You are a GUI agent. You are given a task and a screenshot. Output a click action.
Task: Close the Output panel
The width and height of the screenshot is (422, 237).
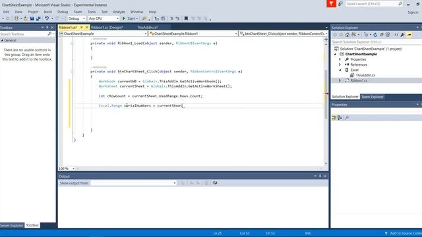click(x=325, y=176)
